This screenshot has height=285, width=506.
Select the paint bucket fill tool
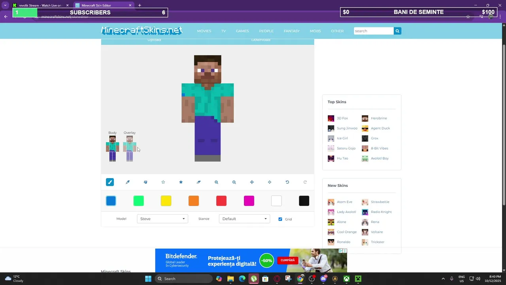[x=145, y=182]
